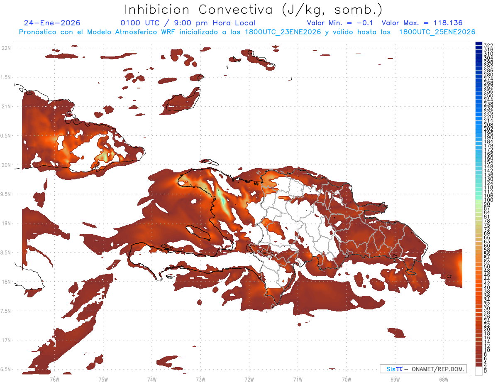Click the "22N" latitude label
The height and width of the screenshot is (385, 498).
(6, 48)
